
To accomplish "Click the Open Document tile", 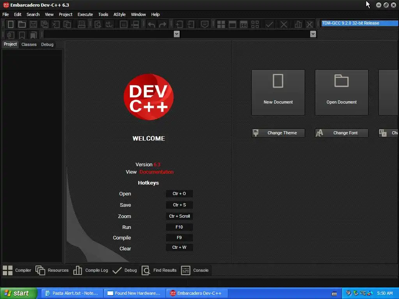I will click(x=341, y=93).
